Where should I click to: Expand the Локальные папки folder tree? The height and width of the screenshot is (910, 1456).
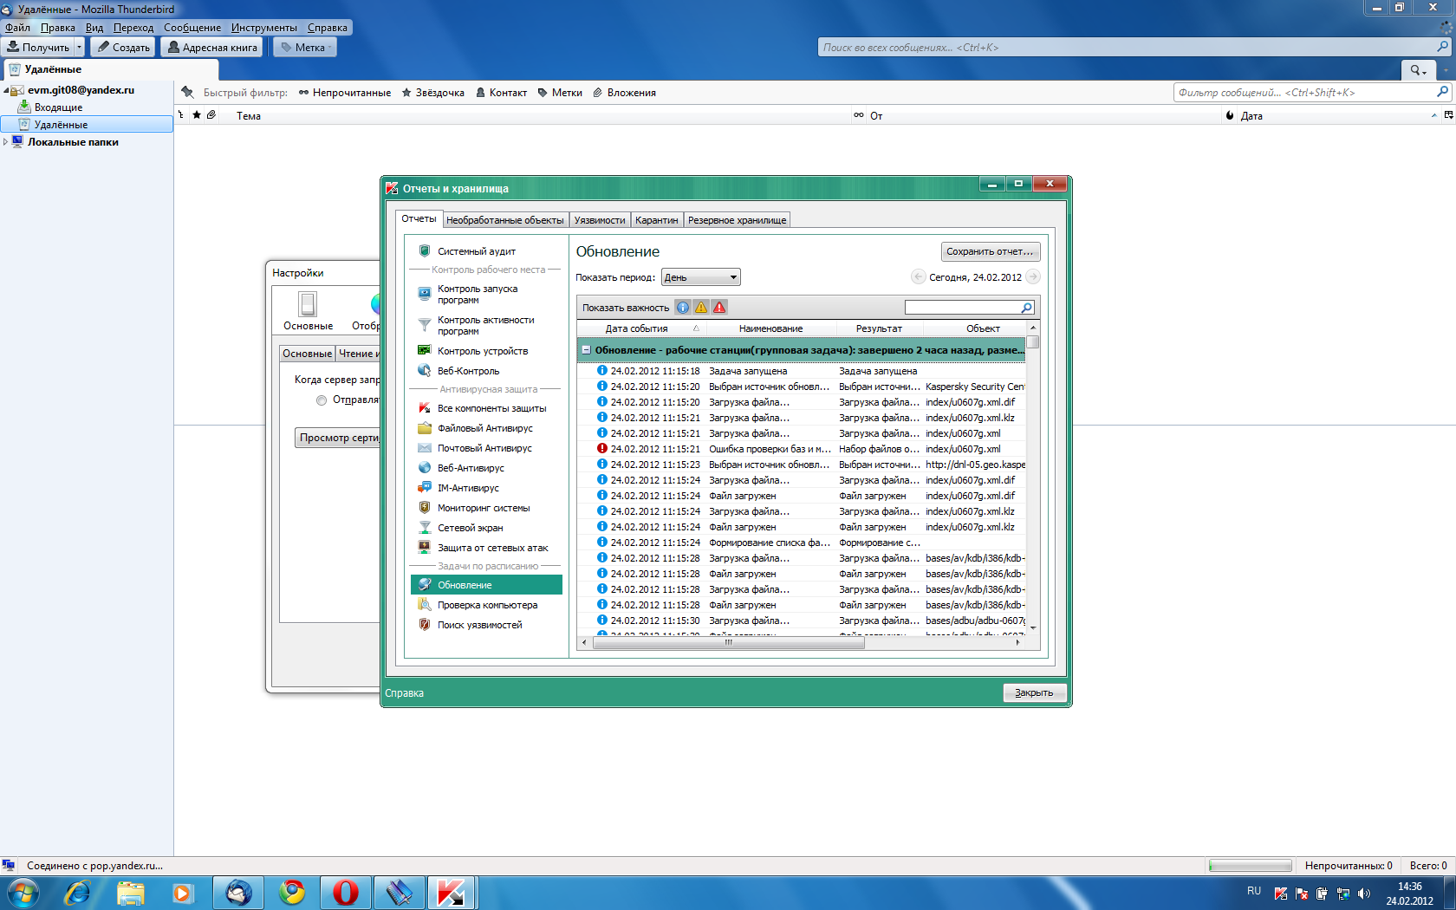pos(6,142)
